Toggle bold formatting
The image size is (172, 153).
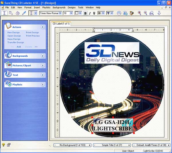(85, 13)
